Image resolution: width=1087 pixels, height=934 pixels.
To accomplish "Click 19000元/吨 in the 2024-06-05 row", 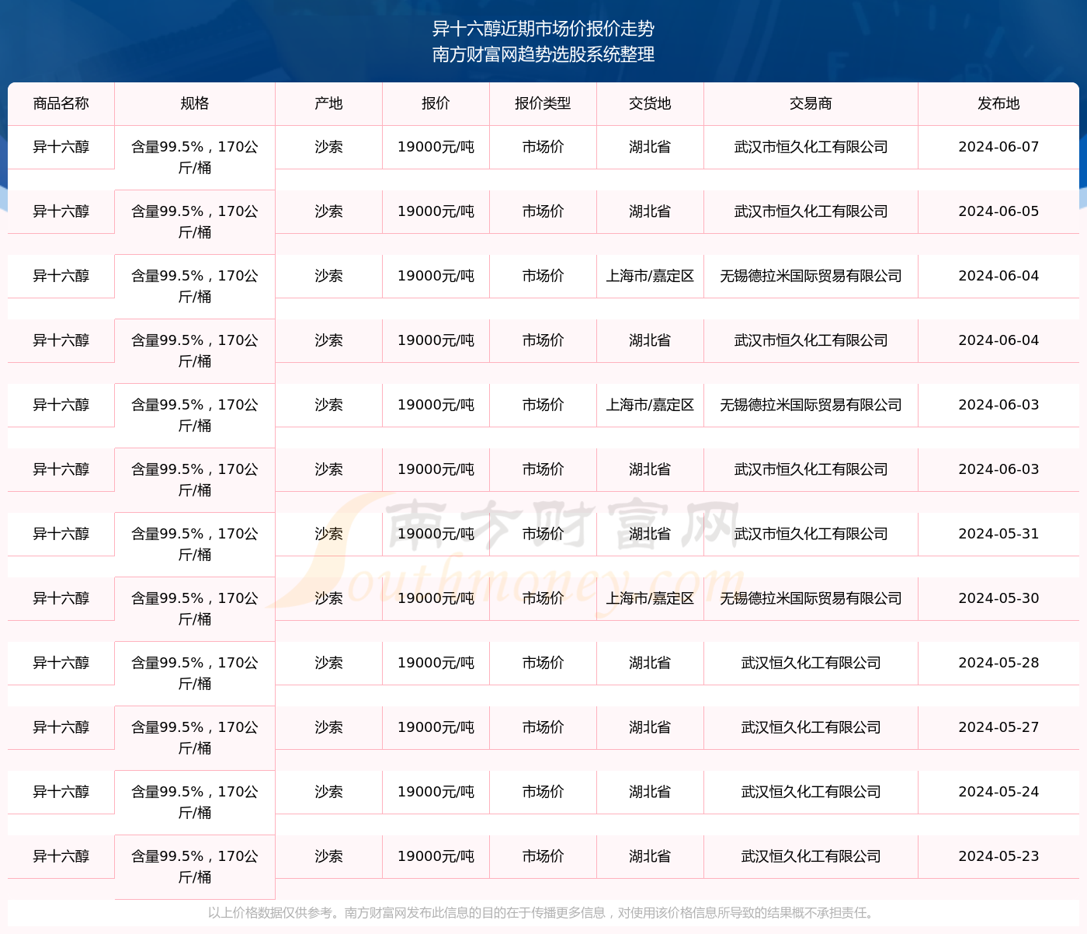I will click(436, 211).
